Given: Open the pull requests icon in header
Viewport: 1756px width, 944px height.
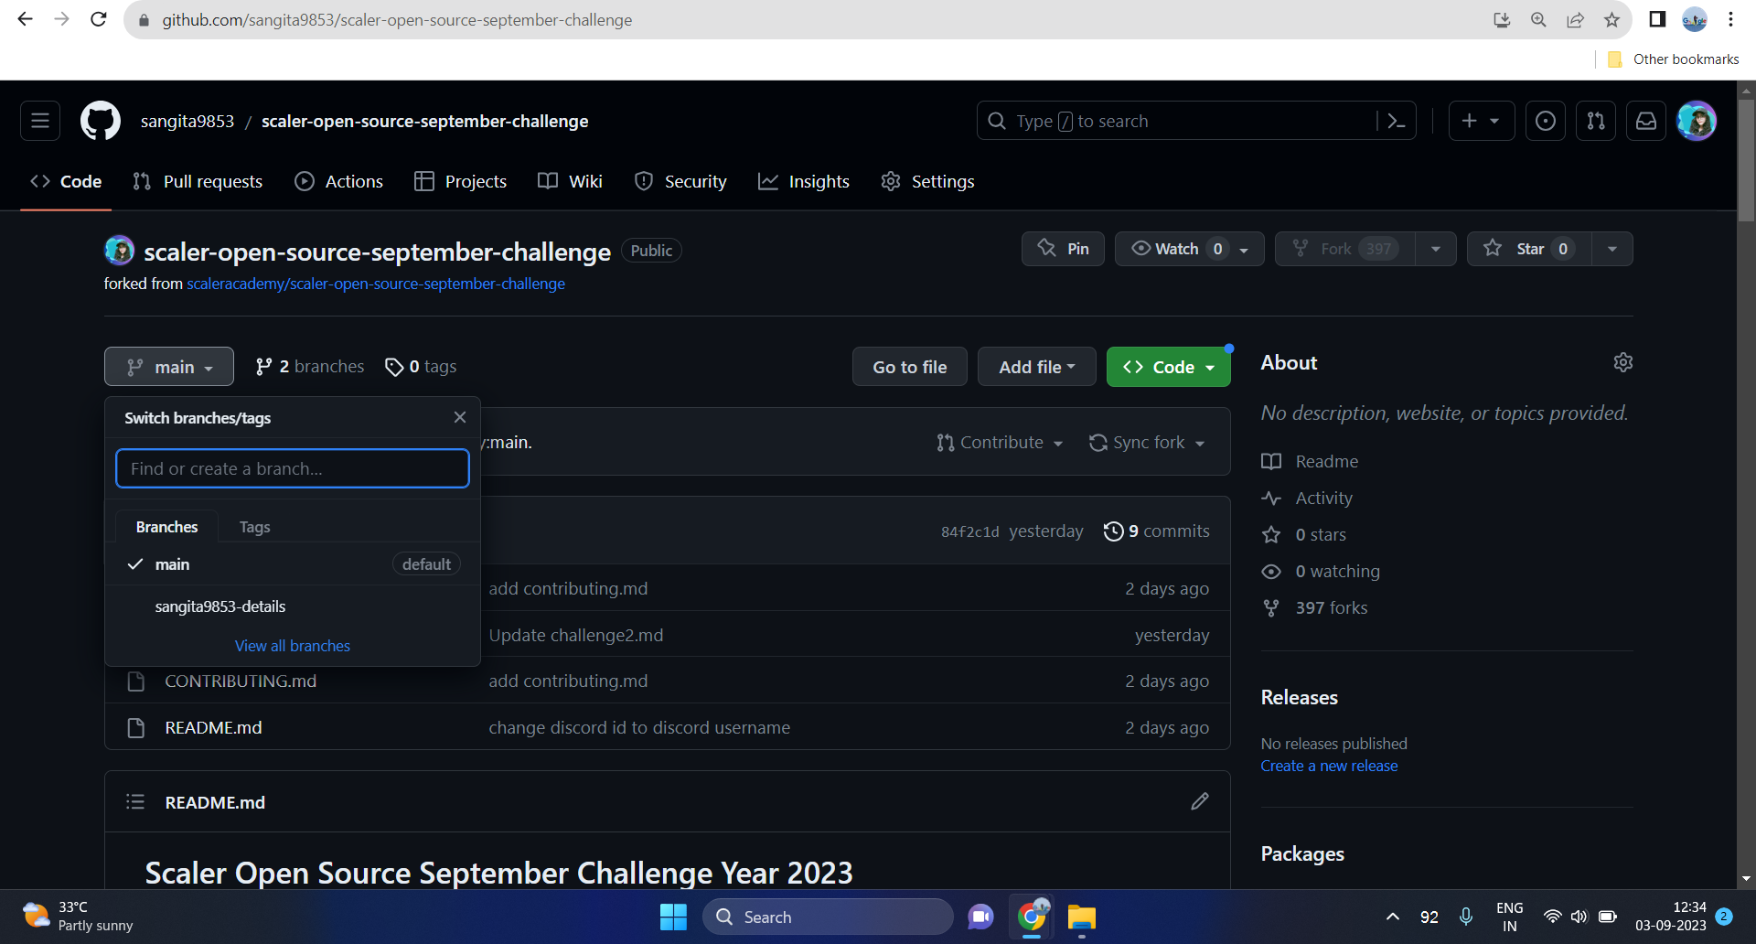Looking at the screenshot, I should (1595, 120).
